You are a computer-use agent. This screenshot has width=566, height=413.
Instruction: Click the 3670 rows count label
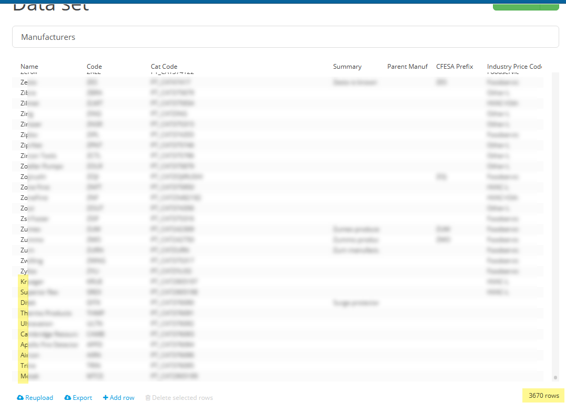pyautogui.click(x=543, y=396)
